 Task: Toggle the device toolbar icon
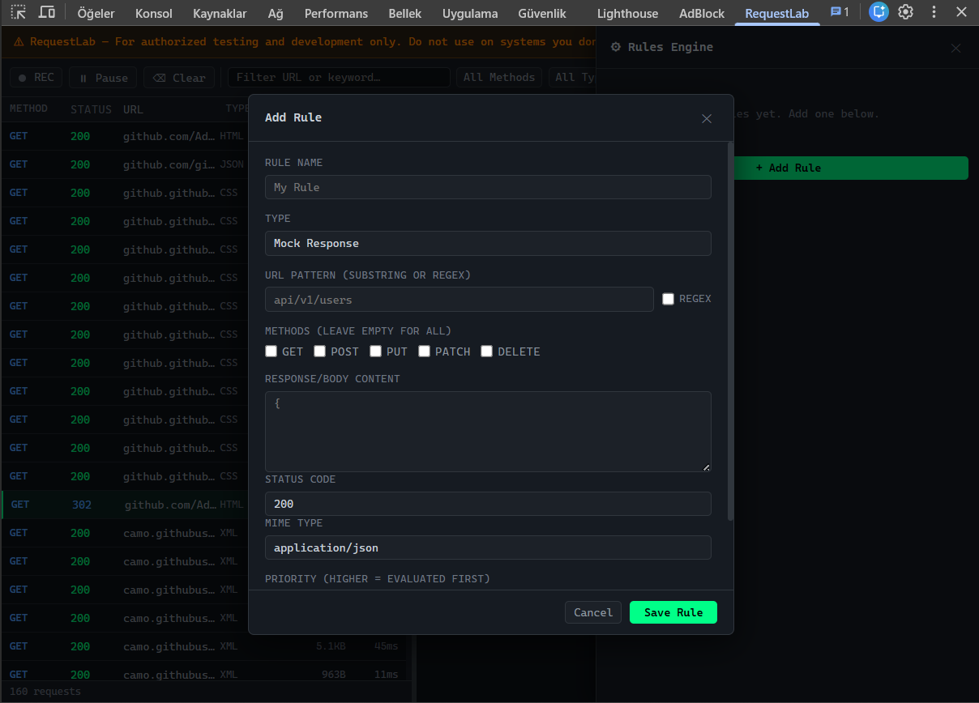(x=47, y=12)
